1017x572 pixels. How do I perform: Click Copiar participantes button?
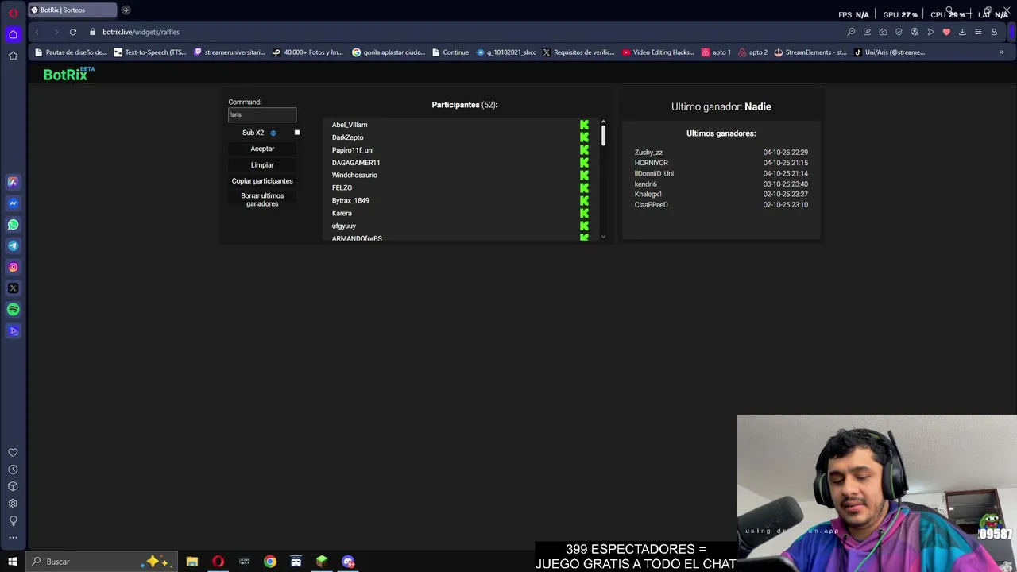pyautogui.click(x=262, y=180)
